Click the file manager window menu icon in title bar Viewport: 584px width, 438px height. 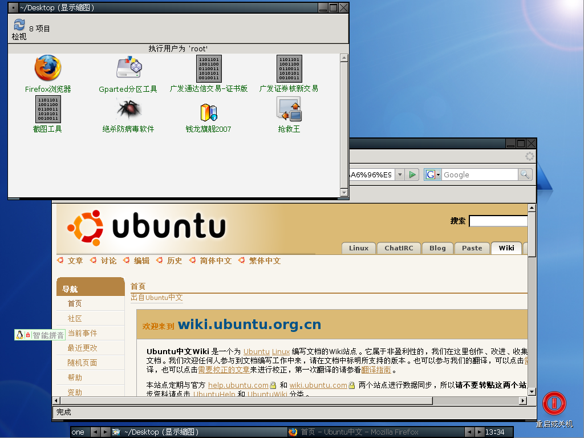pos(13,7)
